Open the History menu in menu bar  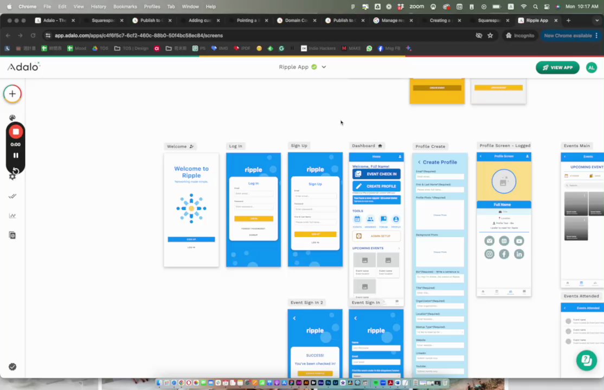click(98, 6)
